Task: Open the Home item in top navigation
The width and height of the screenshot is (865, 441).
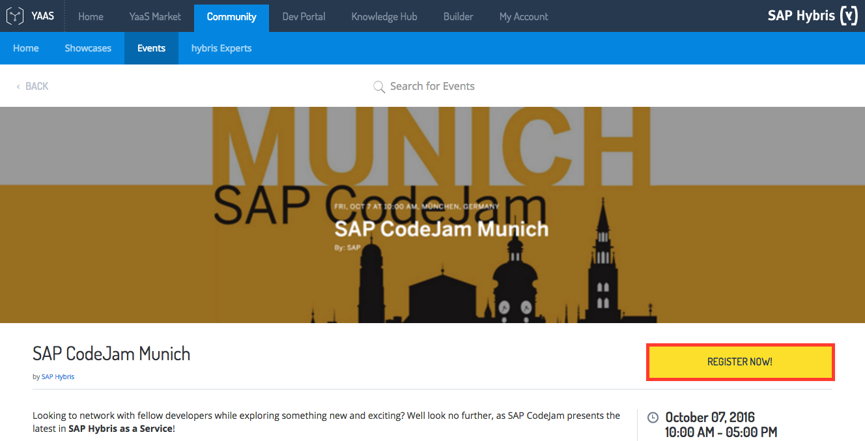Action: click(x=91, y=16)
